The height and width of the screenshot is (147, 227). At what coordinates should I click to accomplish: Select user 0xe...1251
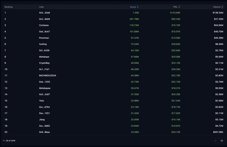(x=44, y=113)
